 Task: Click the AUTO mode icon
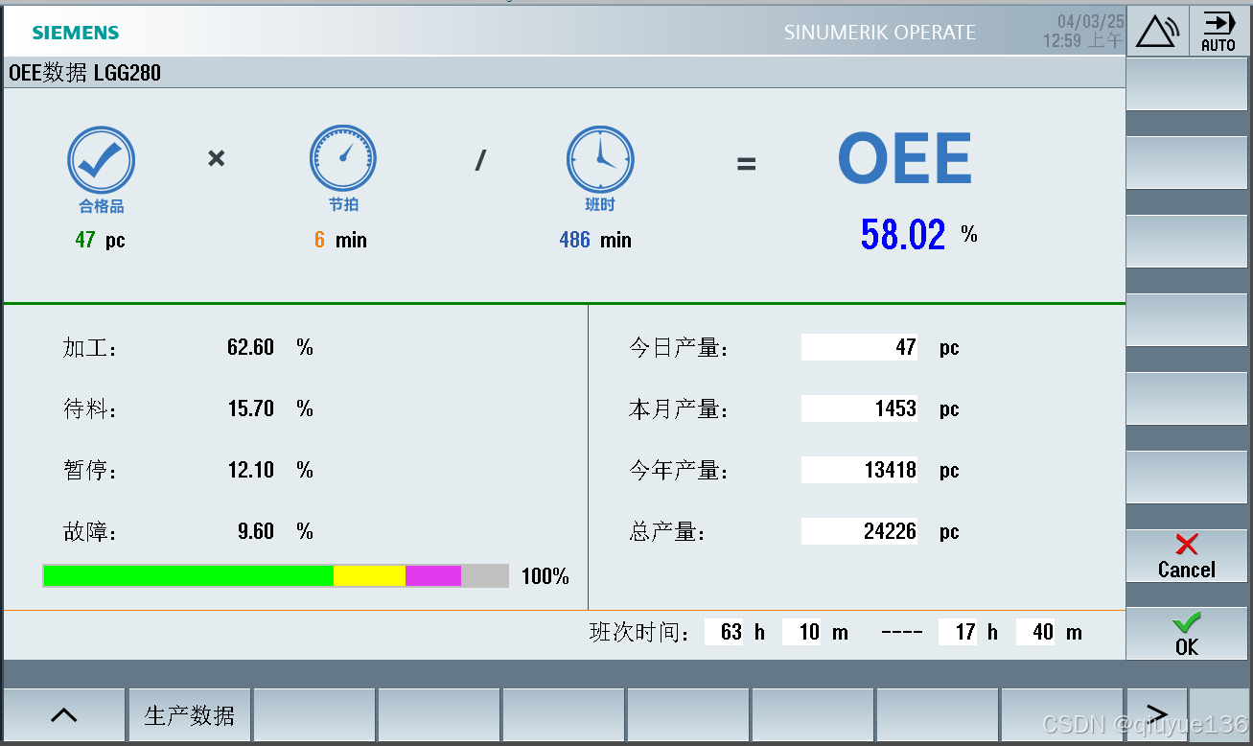point(1218,31)
